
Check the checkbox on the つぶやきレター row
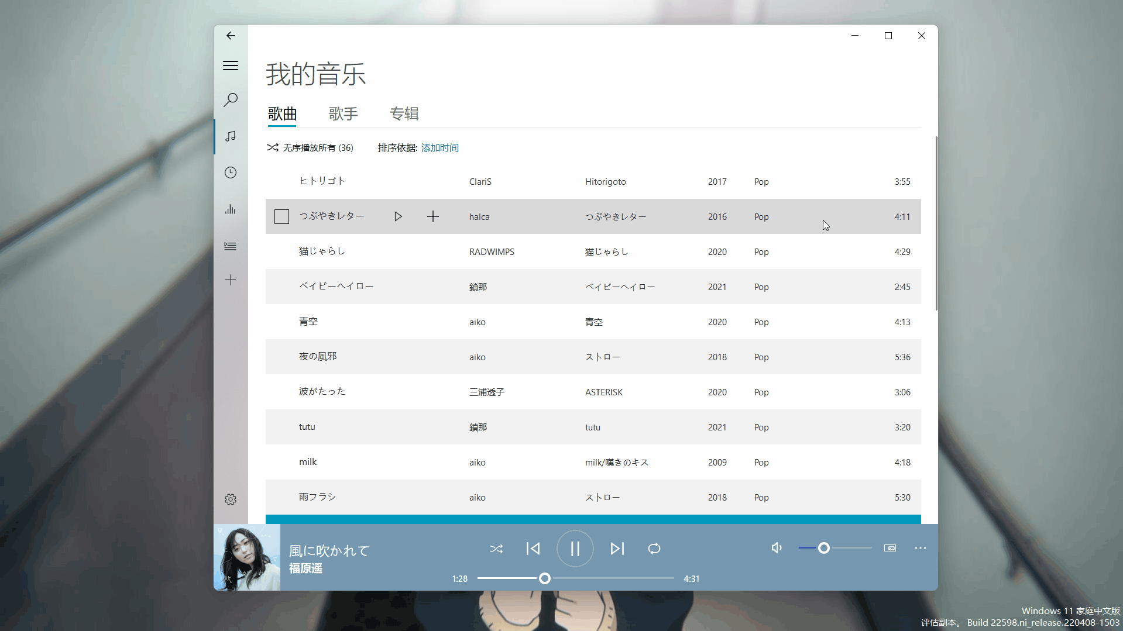pyautogui.click(x=281, y=216)
